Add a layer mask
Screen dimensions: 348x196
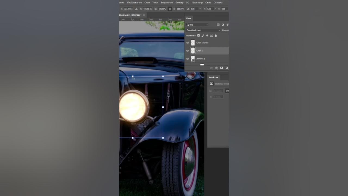[222, 68]
